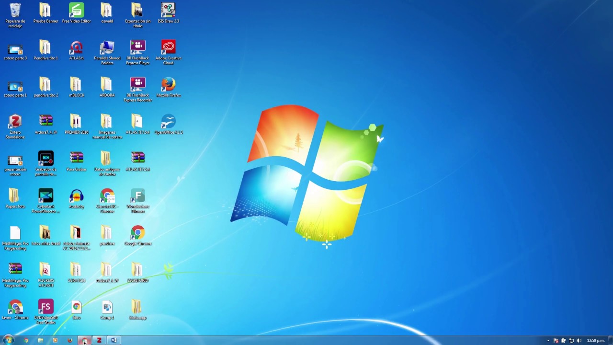Select the pendrive tito 2 folder
The height and width of the screenshot is (345, 613).
pos(45,88)
